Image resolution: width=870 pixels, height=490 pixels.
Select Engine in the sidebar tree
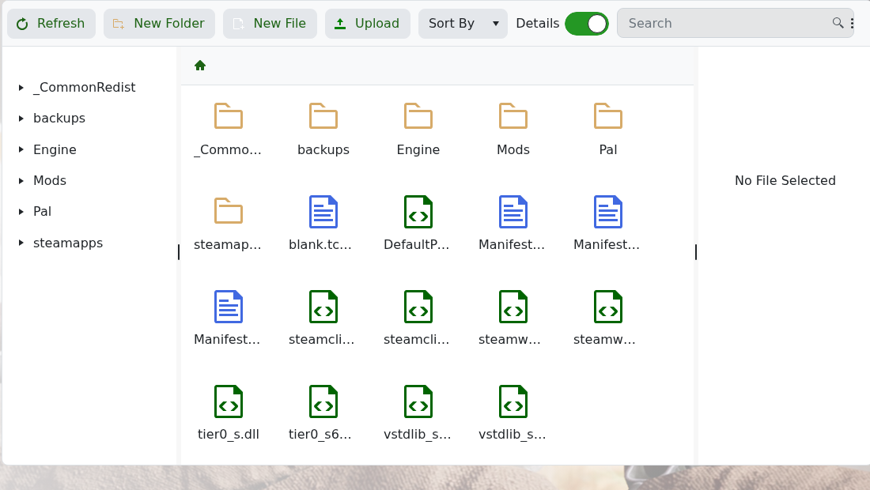point(55,149)
